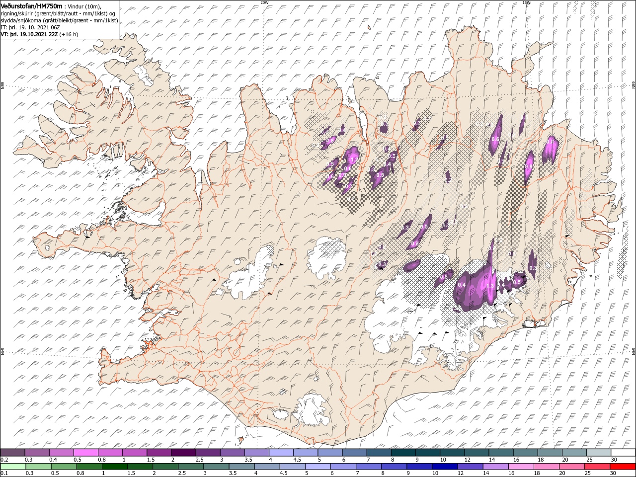Screen dimensions: 636x477
Task: Click the 15W longitude label at top
Action: [526, 2]
